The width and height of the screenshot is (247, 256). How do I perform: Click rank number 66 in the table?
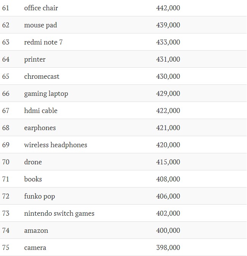6,94
